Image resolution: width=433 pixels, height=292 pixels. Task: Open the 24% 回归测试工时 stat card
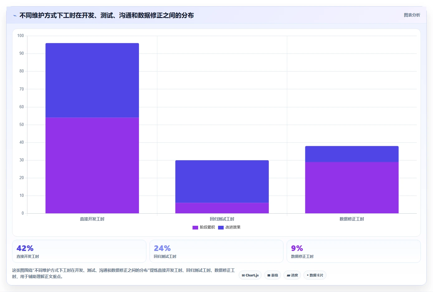(216, 251)
